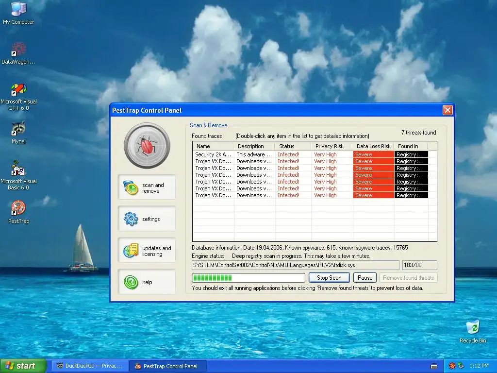Click the 'Deep registry scan in progress' status
This screenshot has height=373, width=497.
point(301,256)
